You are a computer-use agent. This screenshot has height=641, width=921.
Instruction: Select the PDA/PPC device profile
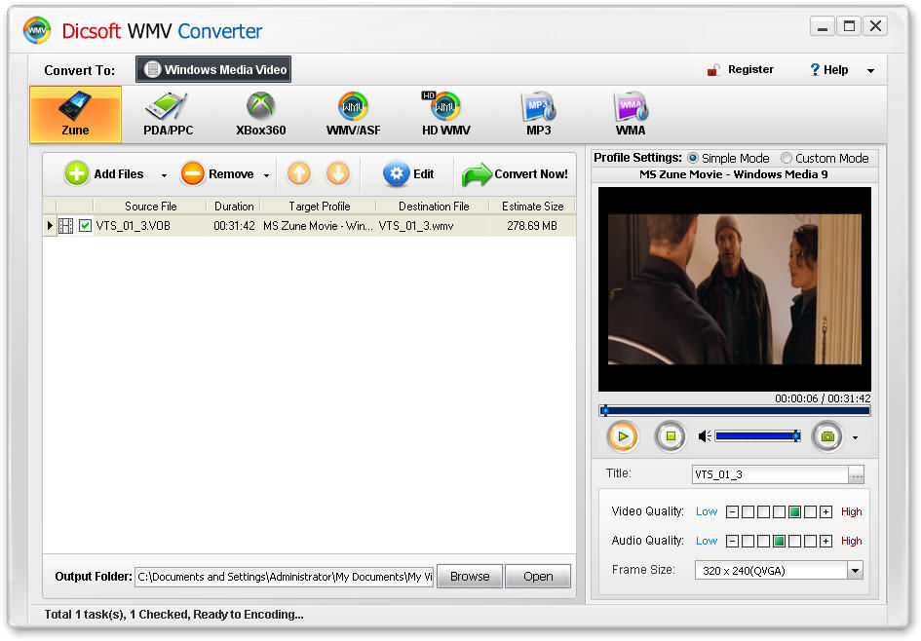[x=168, y=115]
